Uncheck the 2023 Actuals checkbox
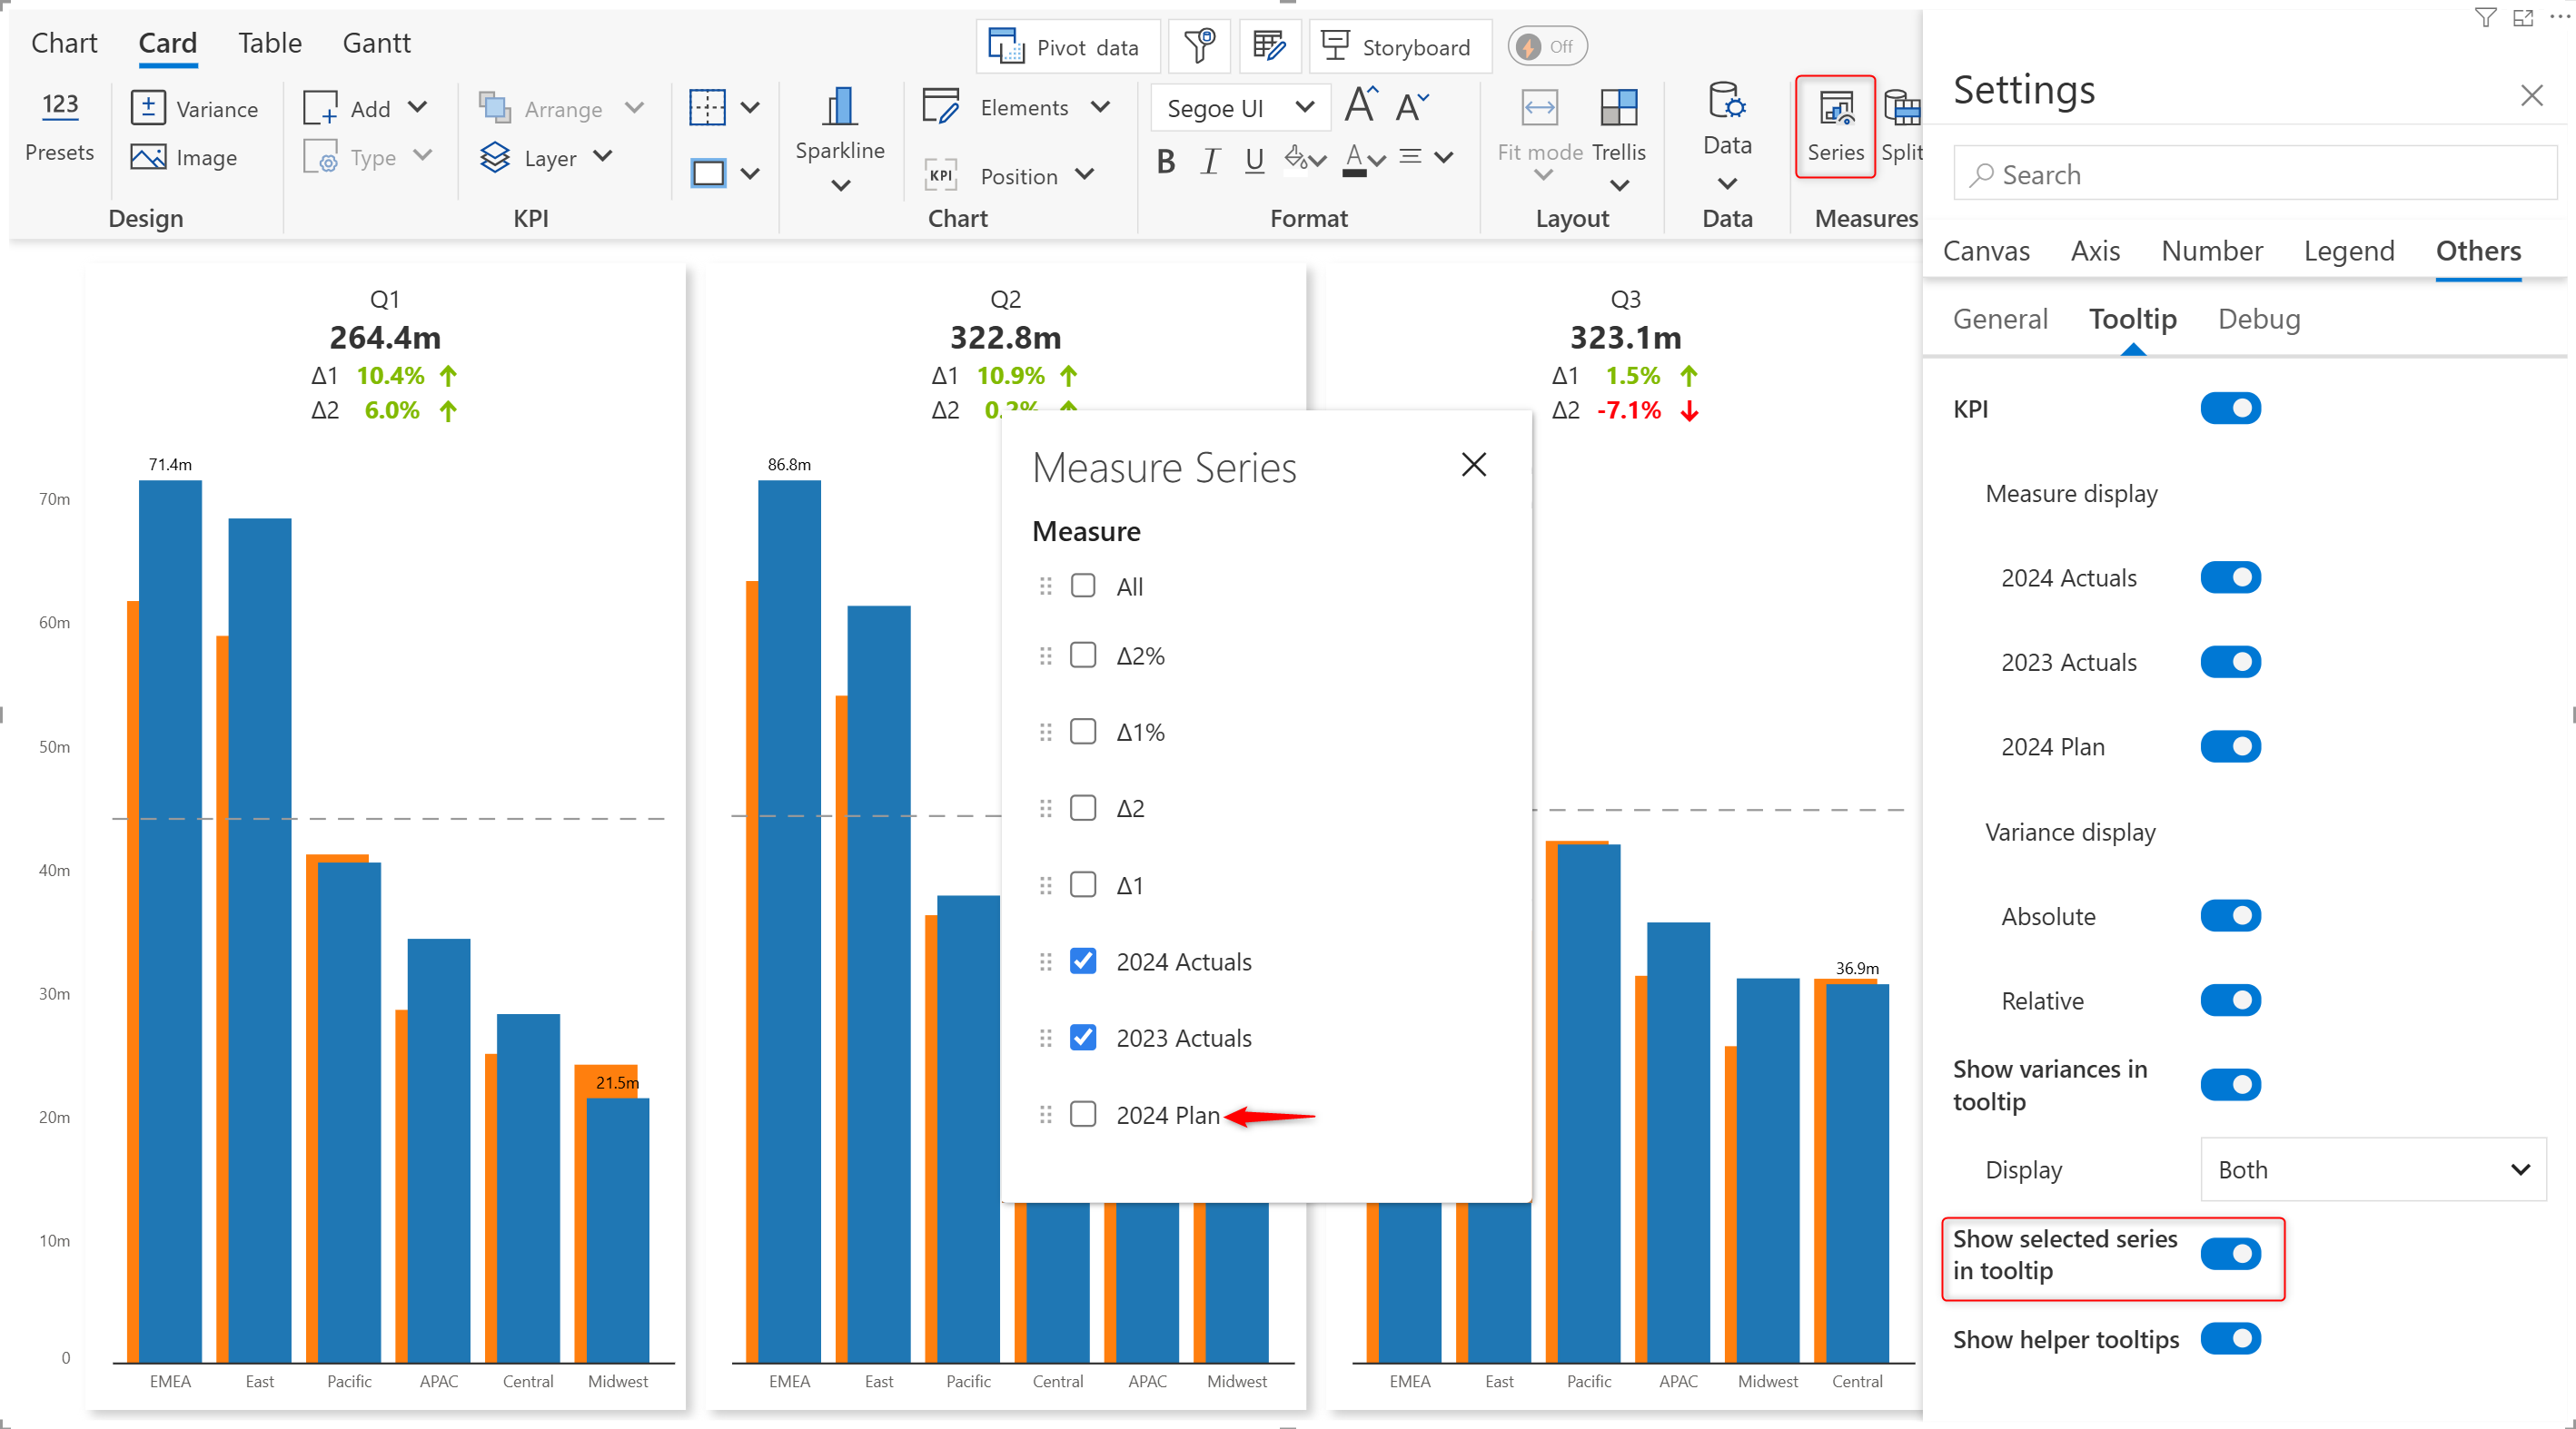 click(1083, 1038)
